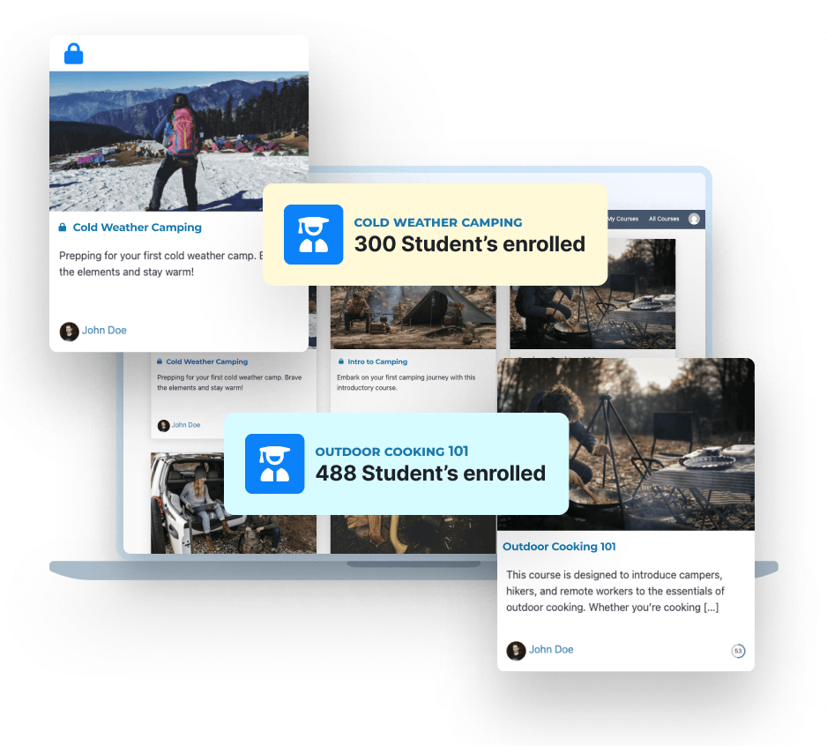Click John Doe's avatar on the Cold Weather Camping card
The width and height of the screenshot is (827, 746).
(69, 331)
